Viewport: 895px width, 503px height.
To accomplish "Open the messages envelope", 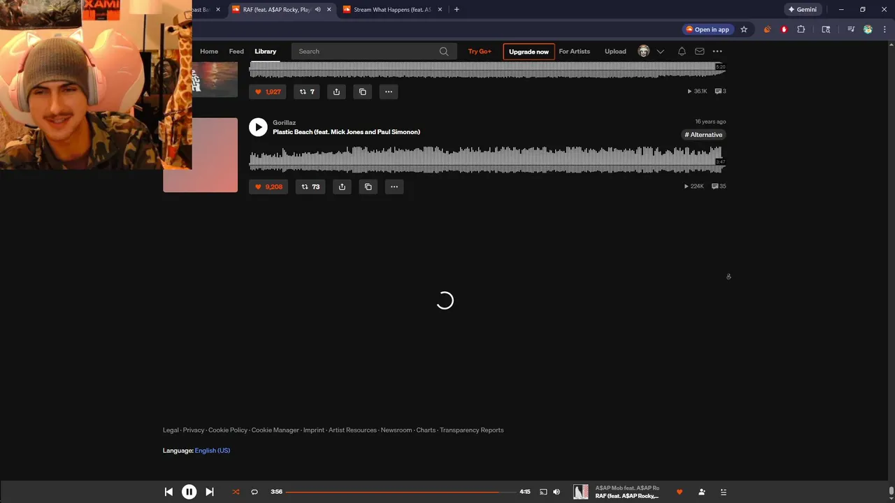I will pos(699,51).
